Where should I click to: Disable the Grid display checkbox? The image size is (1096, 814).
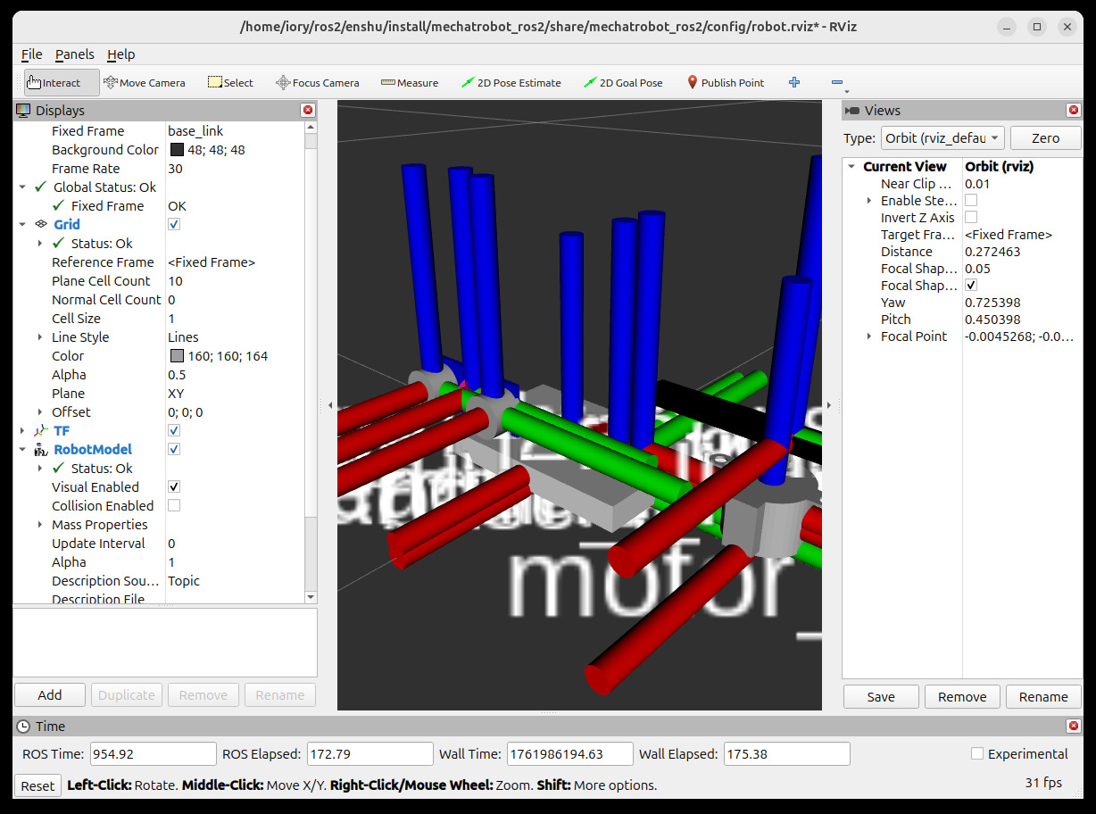click(x=173, y=224)
